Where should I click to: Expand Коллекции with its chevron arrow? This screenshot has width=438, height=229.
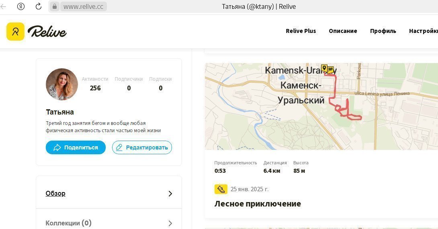point(170,223)
